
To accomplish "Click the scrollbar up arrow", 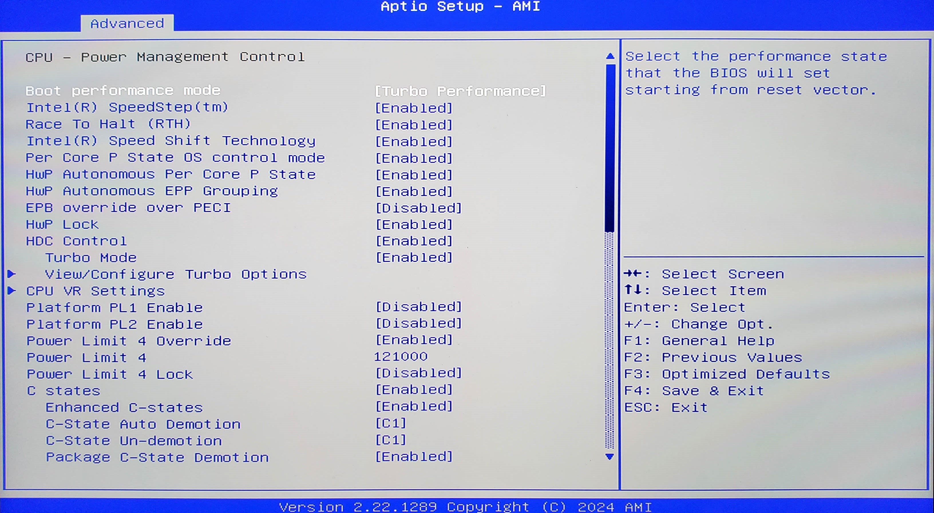I will point(610,56).
